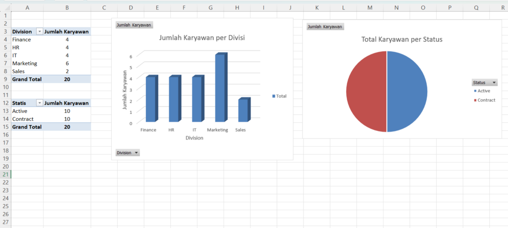Open the Statis filter dropdown in cell A12
This screenshot has width=508, height=228.
(40, 103)
